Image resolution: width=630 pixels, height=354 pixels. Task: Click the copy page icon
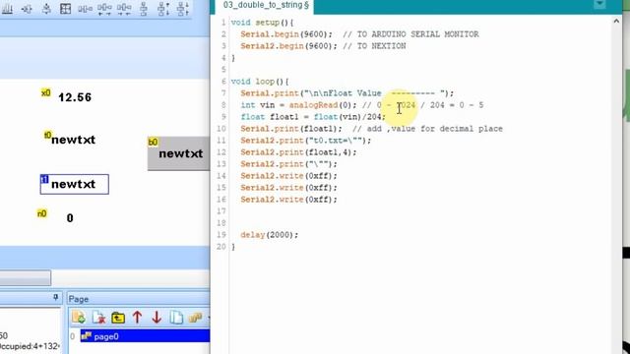176,318
